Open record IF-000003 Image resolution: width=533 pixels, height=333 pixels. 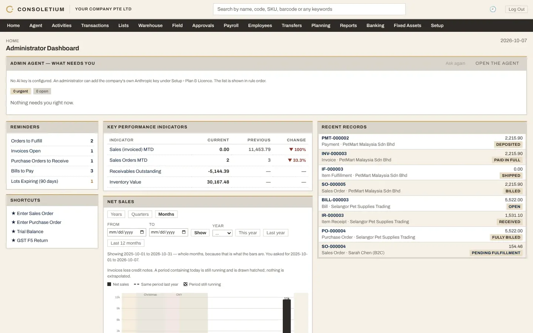point(332,169)
